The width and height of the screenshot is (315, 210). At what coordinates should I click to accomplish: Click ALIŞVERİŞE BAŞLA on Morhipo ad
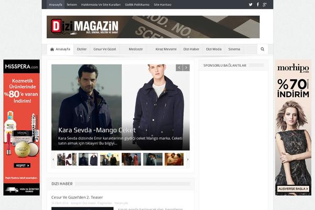(293, 189)
